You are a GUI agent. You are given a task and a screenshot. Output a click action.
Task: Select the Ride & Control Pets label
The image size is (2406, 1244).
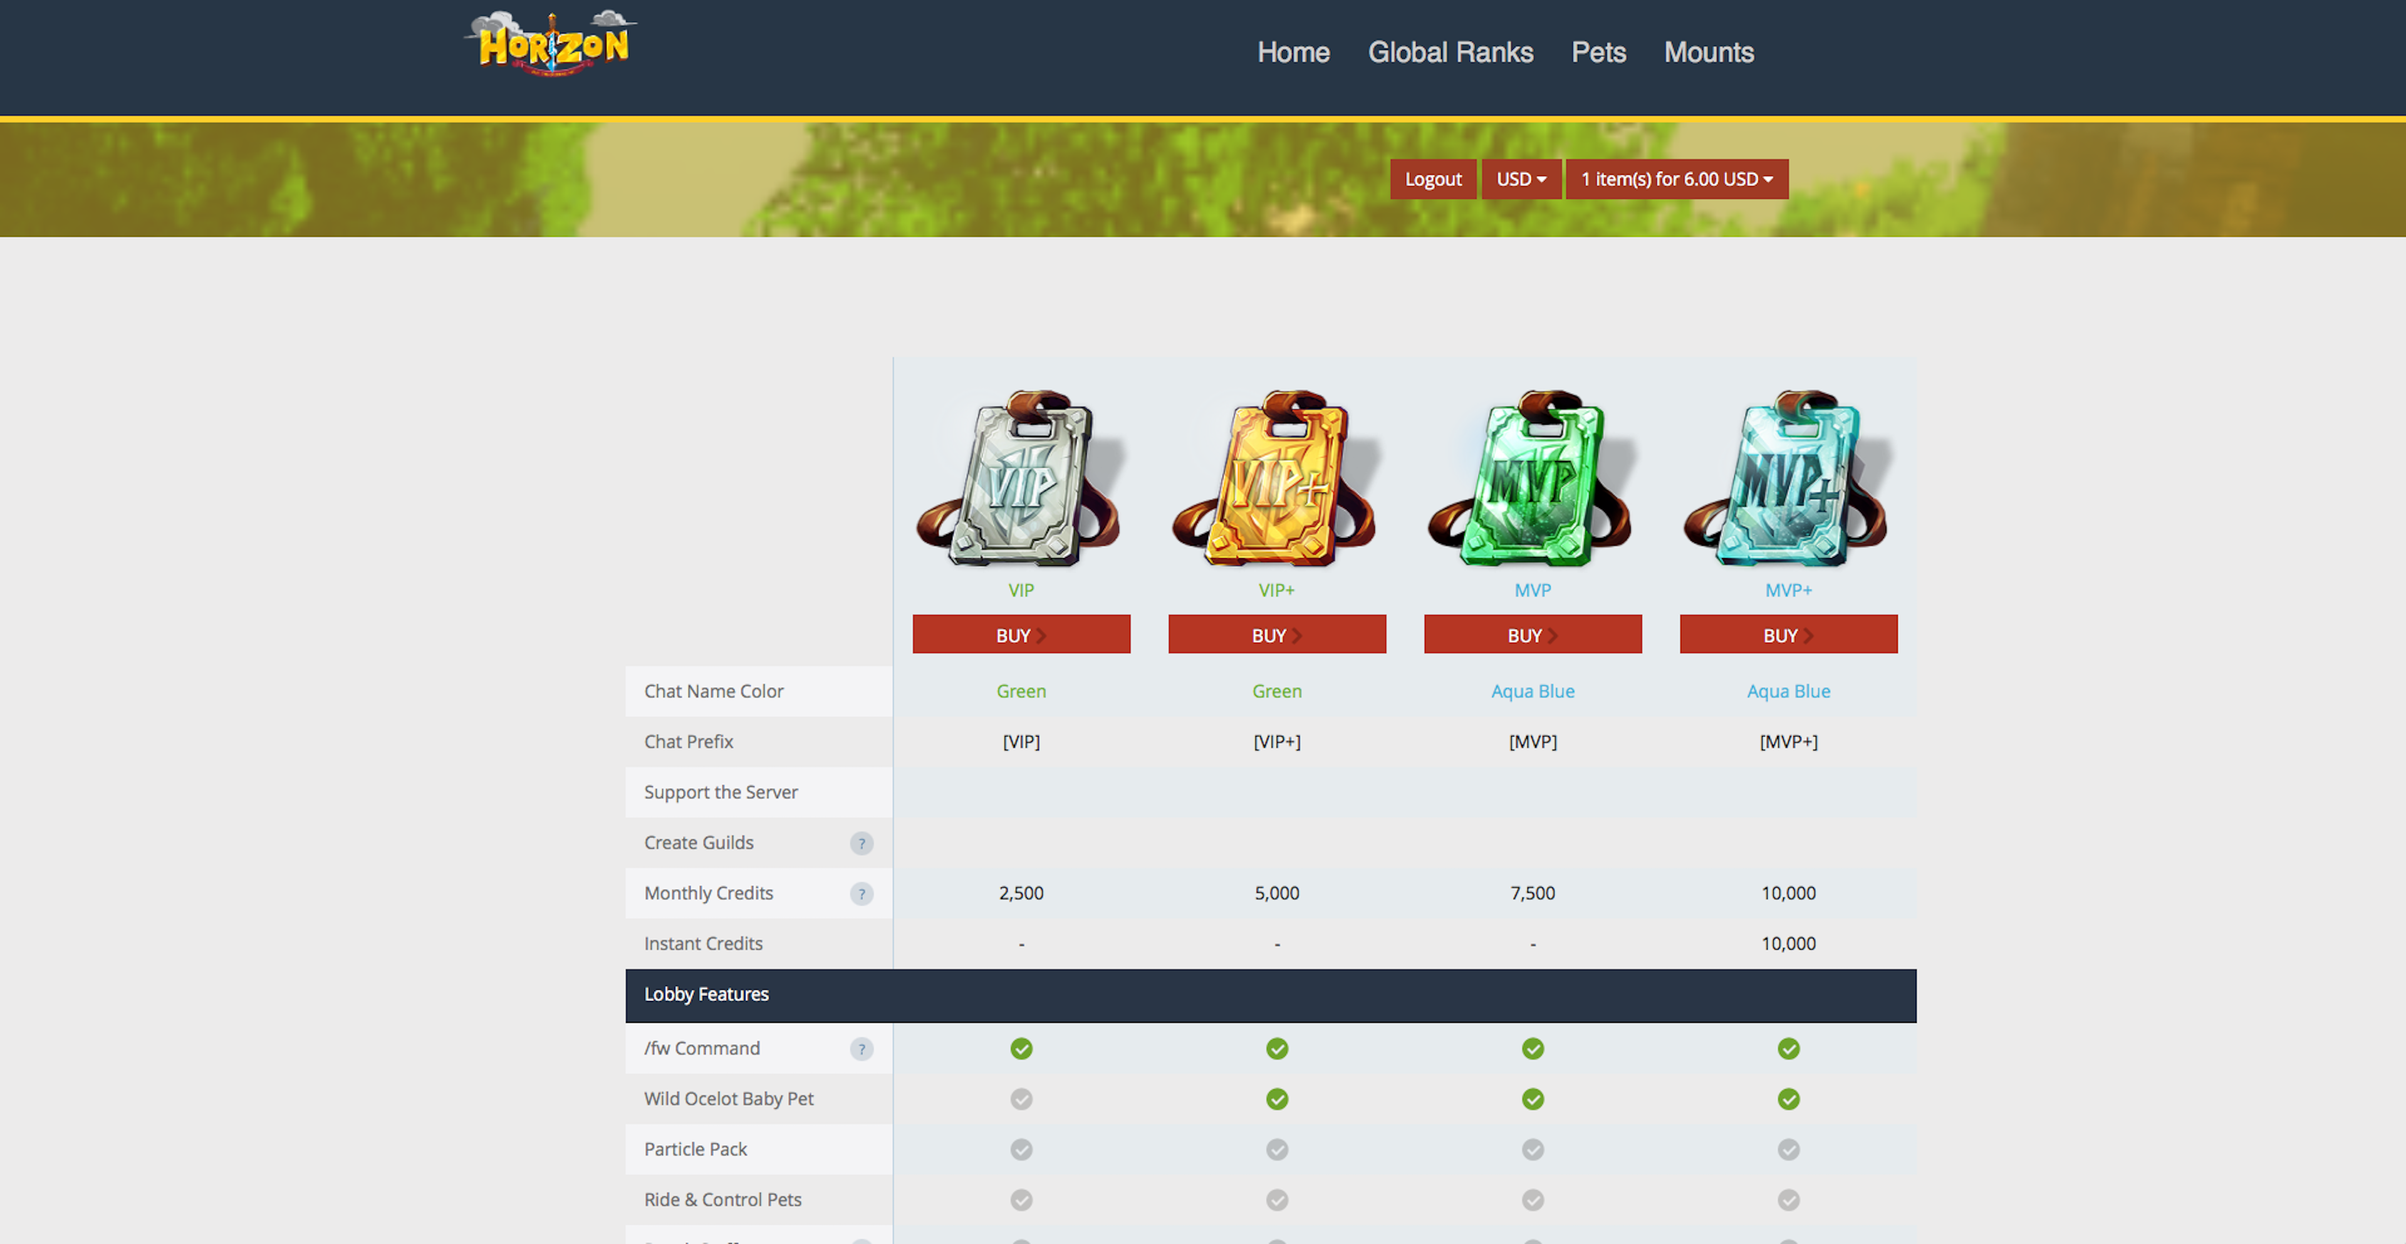click(x=722, y=1199)
